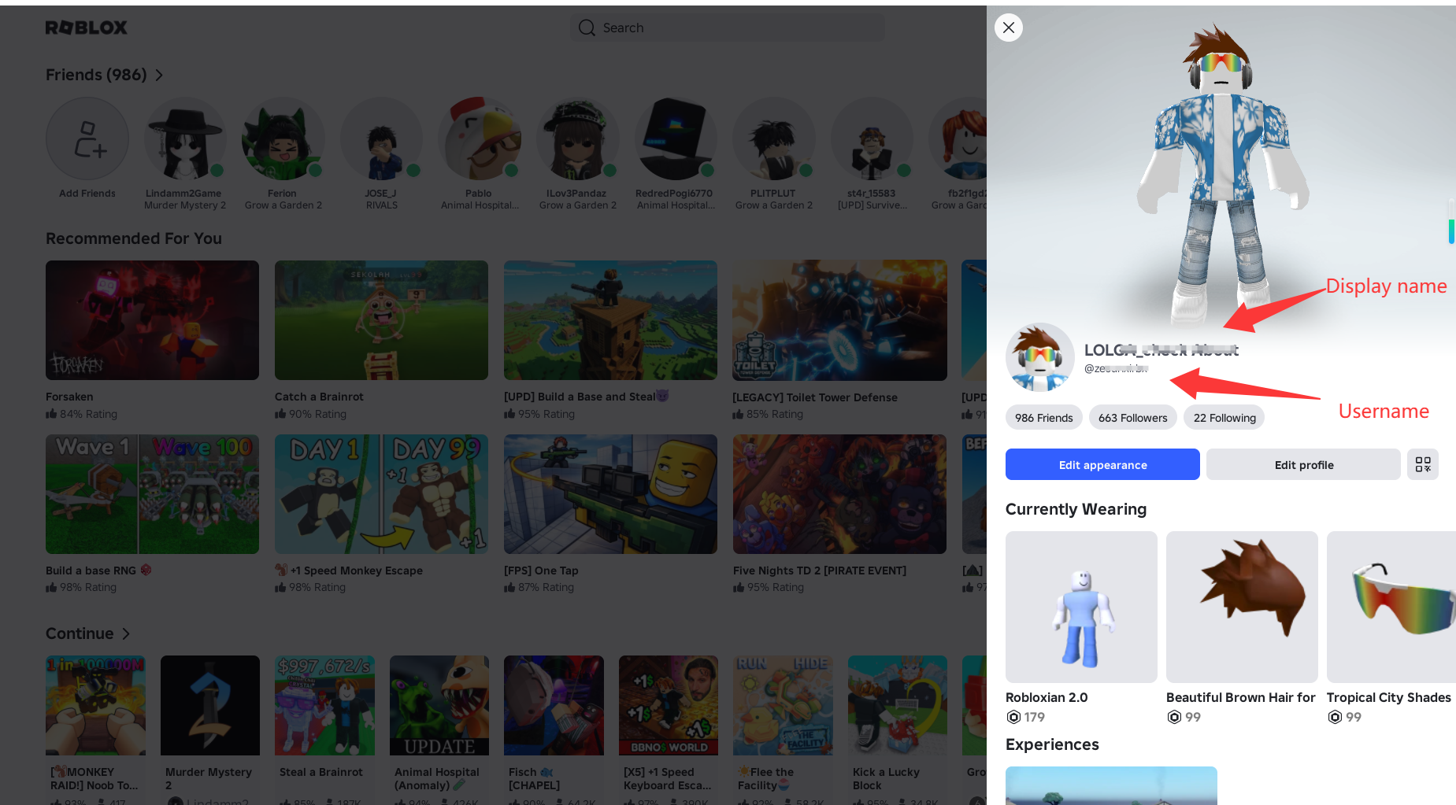Close the profile side panel
1456x805 pixels.
[1009, 28]
